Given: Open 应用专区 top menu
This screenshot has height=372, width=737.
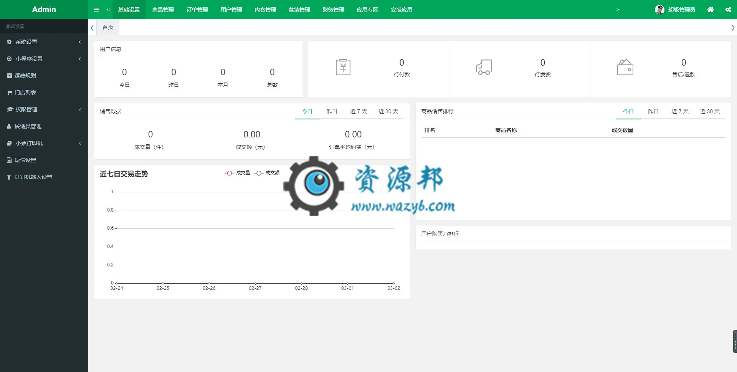Looking at the screenshot, I should [367, 10].
